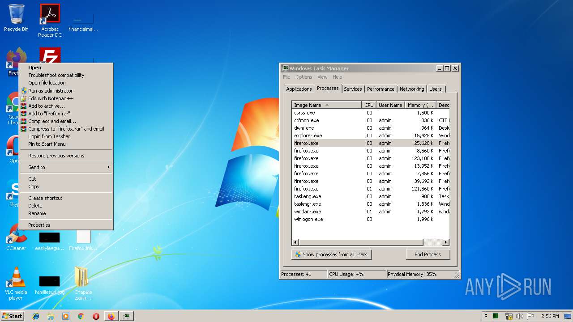573x322 pixels.
Task: Choose Delete in the context menu
Action: coord(66,206)
